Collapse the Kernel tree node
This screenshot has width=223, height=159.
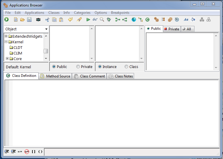(6, 42)
